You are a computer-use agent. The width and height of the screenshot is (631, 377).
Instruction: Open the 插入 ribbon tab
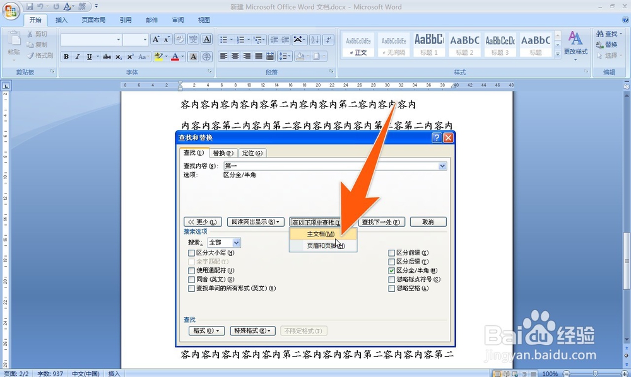pos(61,20)
